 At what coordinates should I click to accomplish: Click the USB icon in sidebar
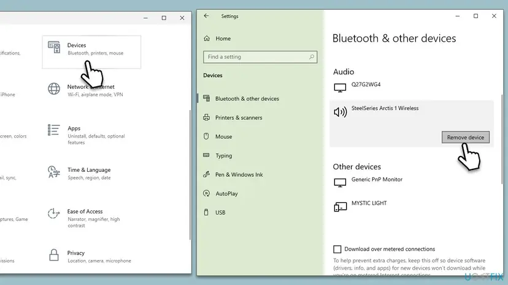(206, 212)
